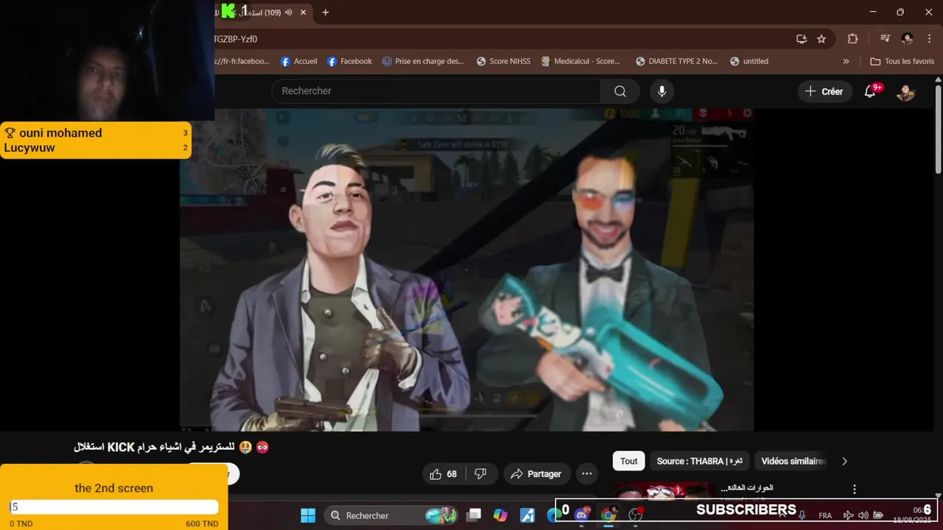Open the system volume tray icon
The height and width of the screenshot is (530, 943).
click(x=863, y=515)
